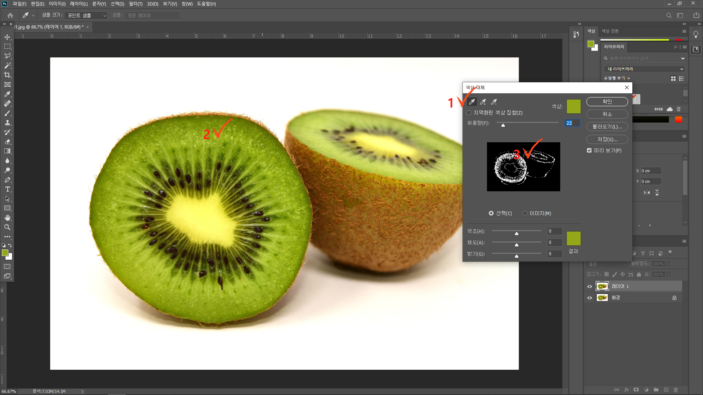Image resolution: width=703 pixels, height=395 pixels.
Task: Hide 레이어 1 layer visibility
Action: click(x=589, y=286)
